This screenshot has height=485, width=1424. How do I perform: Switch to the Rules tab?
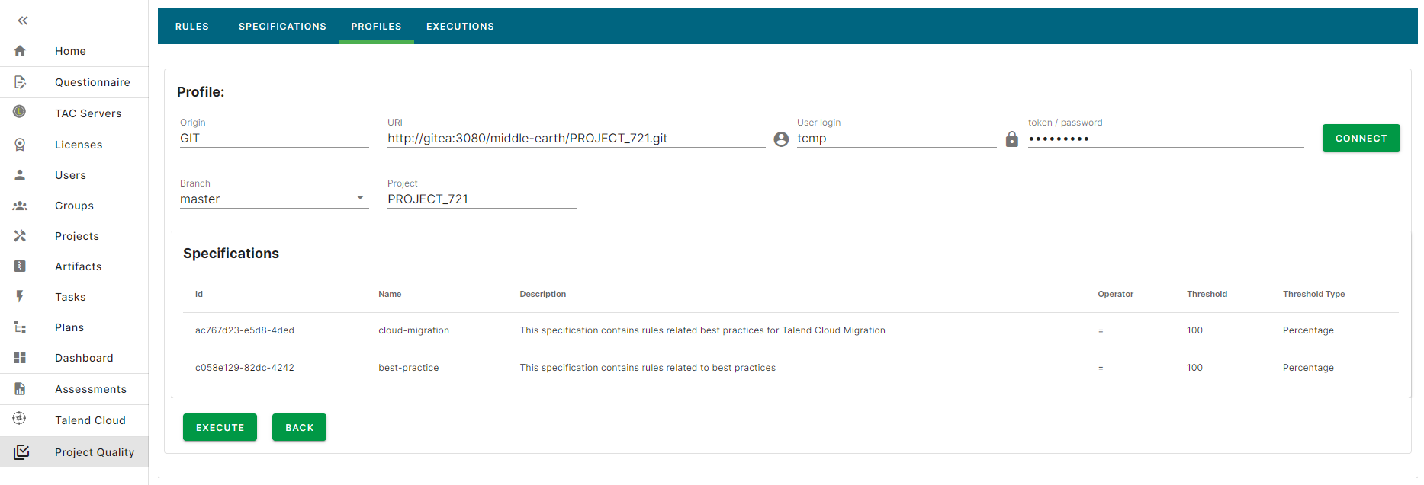(x=192, y=27)
